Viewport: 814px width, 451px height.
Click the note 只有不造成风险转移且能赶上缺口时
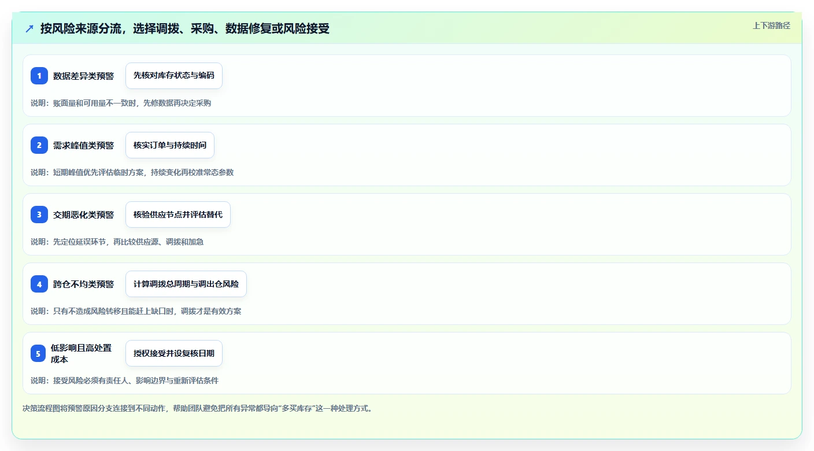pos(136,311)
